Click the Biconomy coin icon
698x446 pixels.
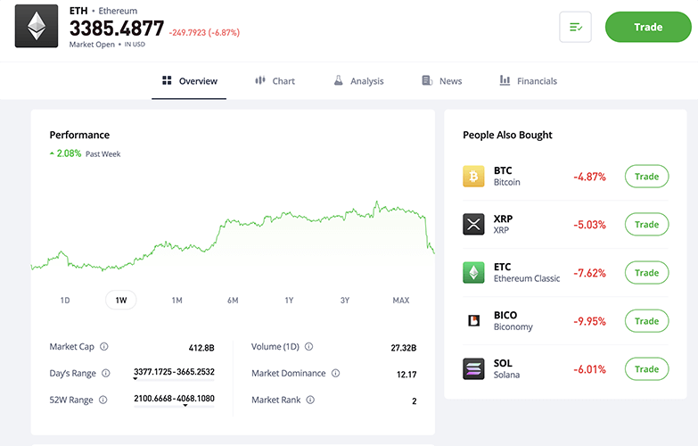473,321
